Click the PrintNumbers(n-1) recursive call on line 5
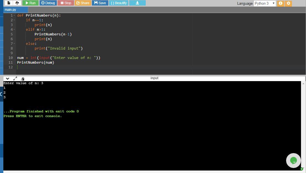Screen dimensions: 306x173 (53, 34)
